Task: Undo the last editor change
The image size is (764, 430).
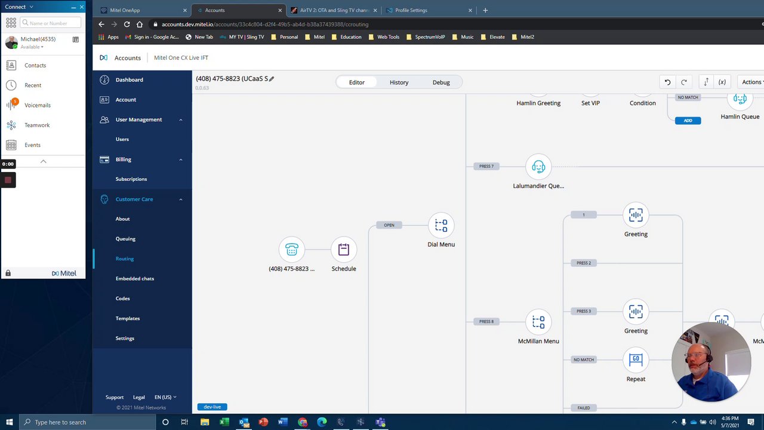Action: point(668,82)
